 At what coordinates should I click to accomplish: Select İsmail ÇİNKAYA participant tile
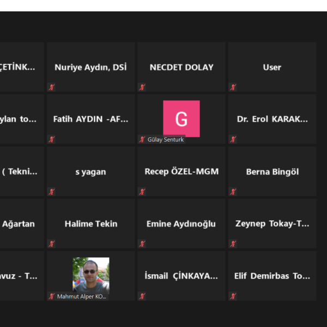click(181, 276)
